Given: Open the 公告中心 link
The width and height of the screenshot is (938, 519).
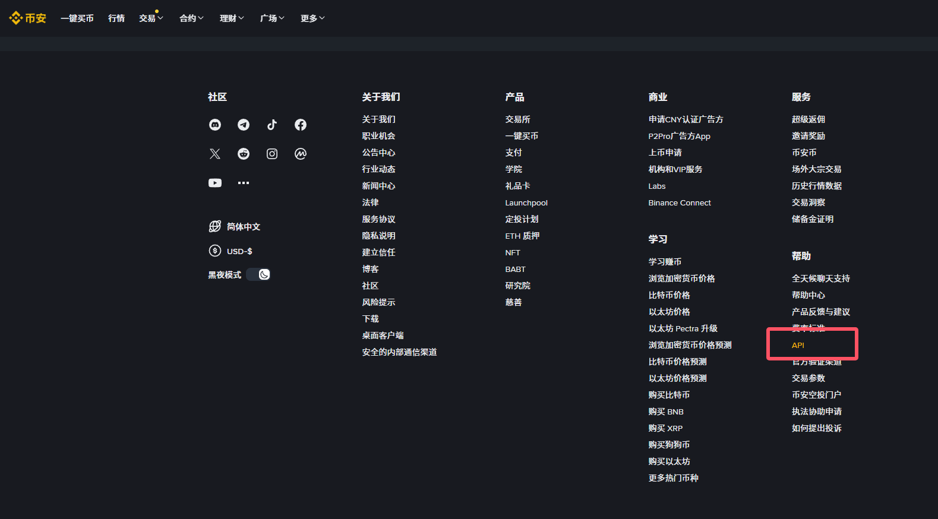Looking at the screenshot, I should coord(378,153).
